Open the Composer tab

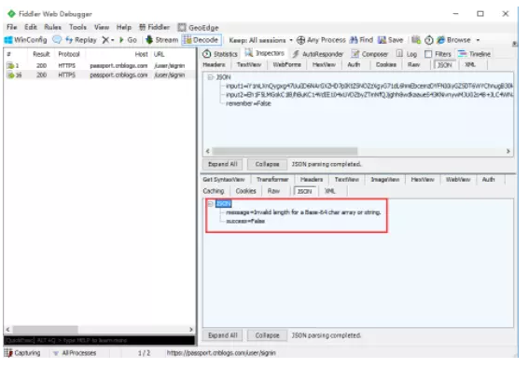tap(369, 54)
